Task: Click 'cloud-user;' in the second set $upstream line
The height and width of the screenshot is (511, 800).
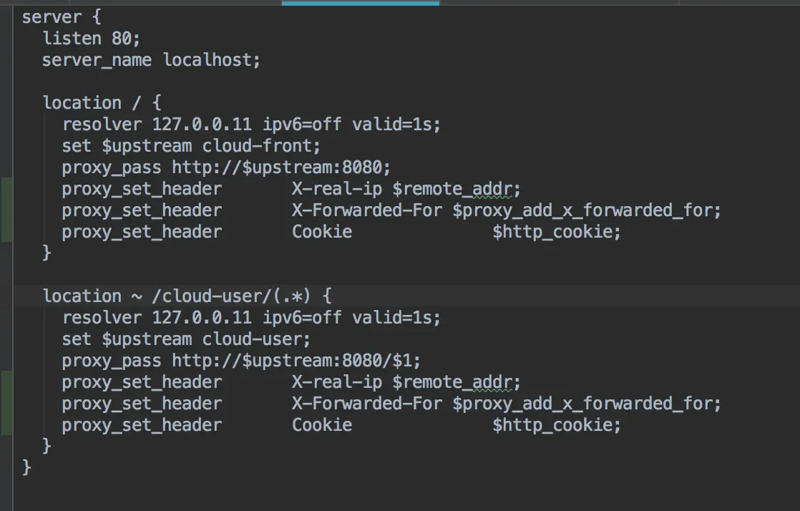Action: (x=256, y=339)
